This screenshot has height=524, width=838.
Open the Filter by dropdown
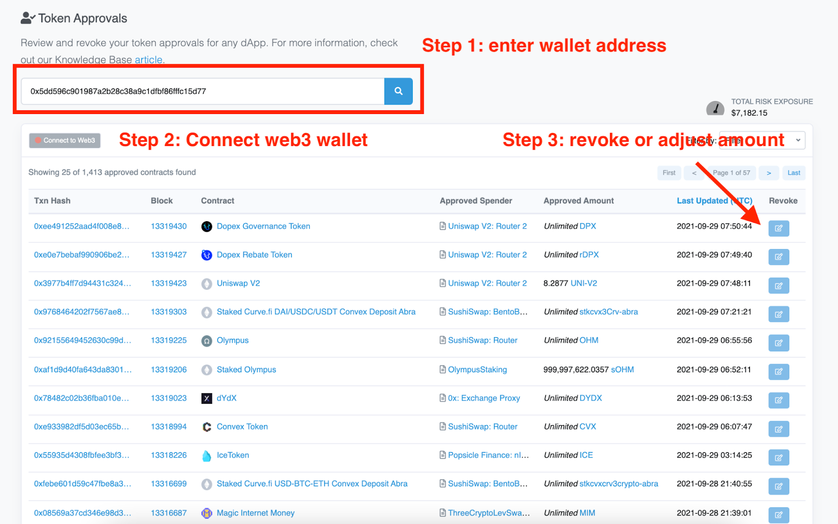[762, 140]
